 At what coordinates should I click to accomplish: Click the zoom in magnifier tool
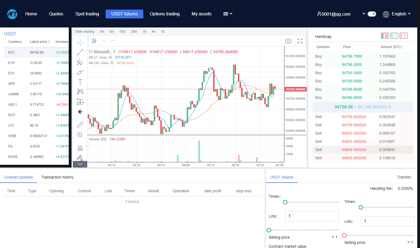point(80,135)
